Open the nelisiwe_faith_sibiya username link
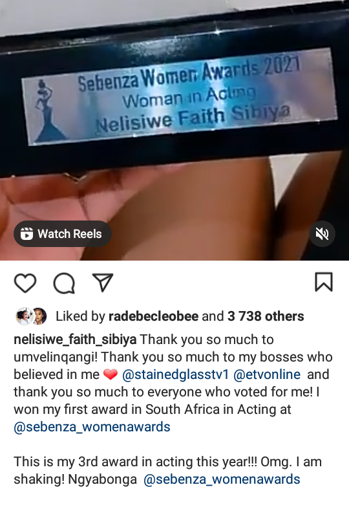Image resolution: width=349 pixels, height=507 pixels. tap(75, 340)
